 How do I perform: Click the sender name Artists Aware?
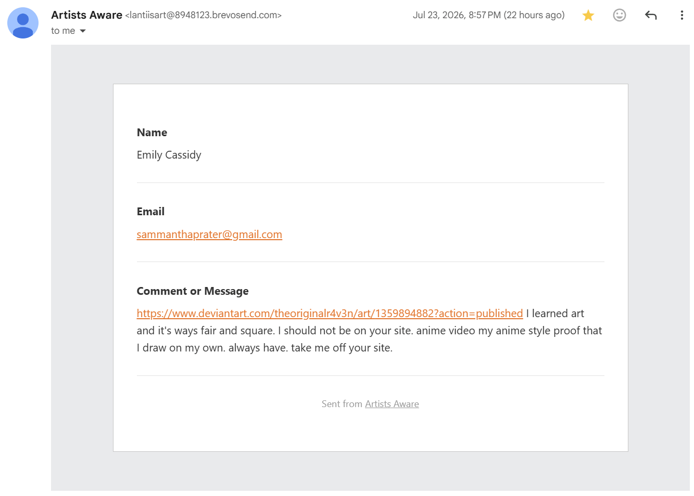86,15
